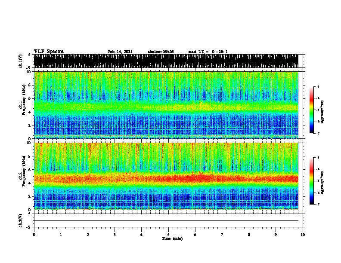Click the time-axis tick label "2"

[x=88, y=235]
